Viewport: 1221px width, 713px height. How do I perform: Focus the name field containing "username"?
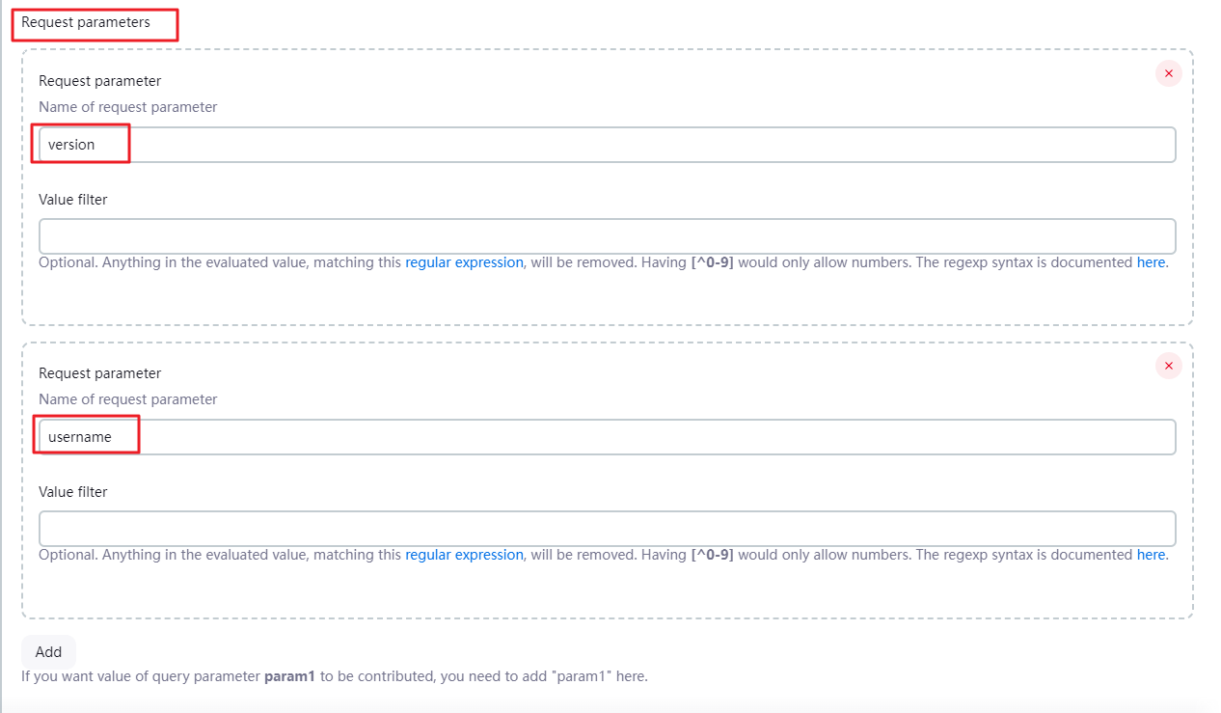coord(607,437)
